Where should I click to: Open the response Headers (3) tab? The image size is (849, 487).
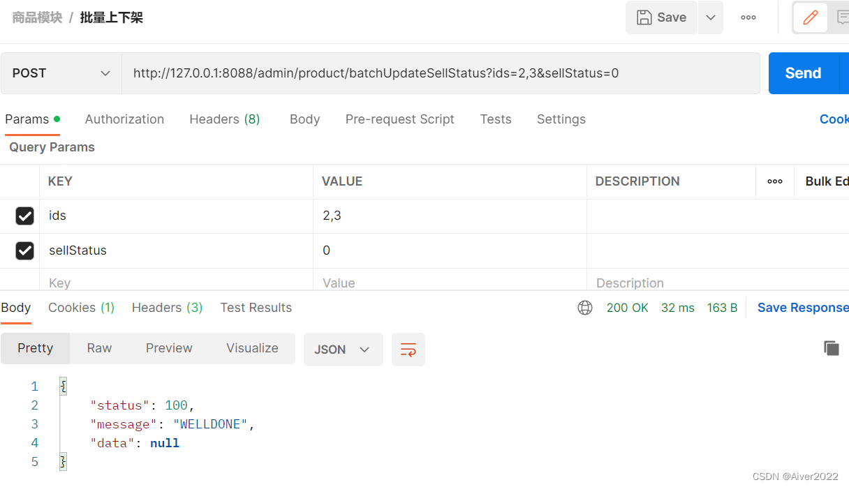tap(167, 308)
